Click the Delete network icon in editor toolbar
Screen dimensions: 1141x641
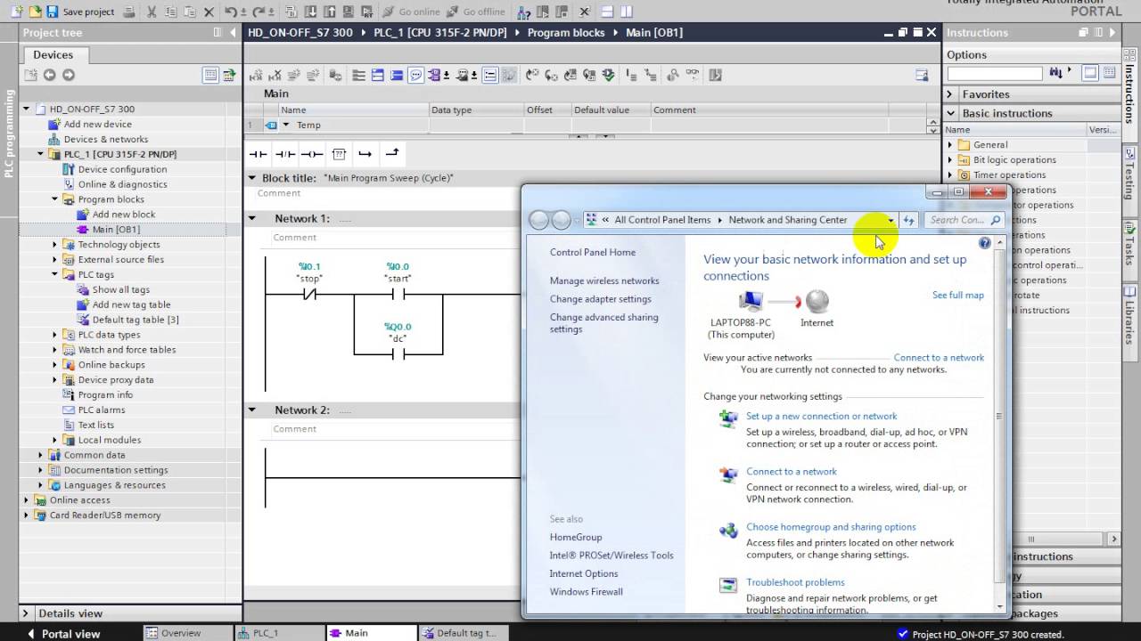pos(275,76)
